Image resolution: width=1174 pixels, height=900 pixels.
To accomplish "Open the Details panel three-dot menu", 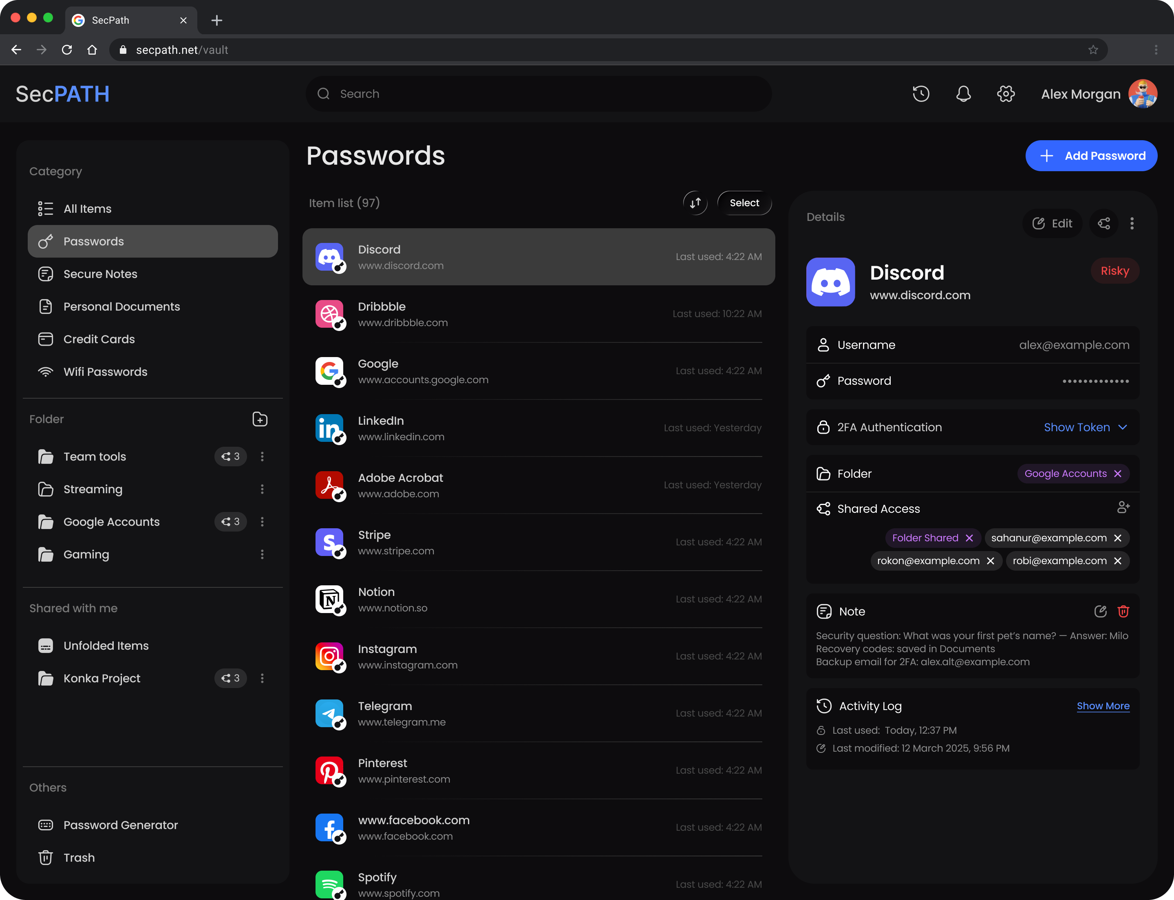I will pos(1132,223).
